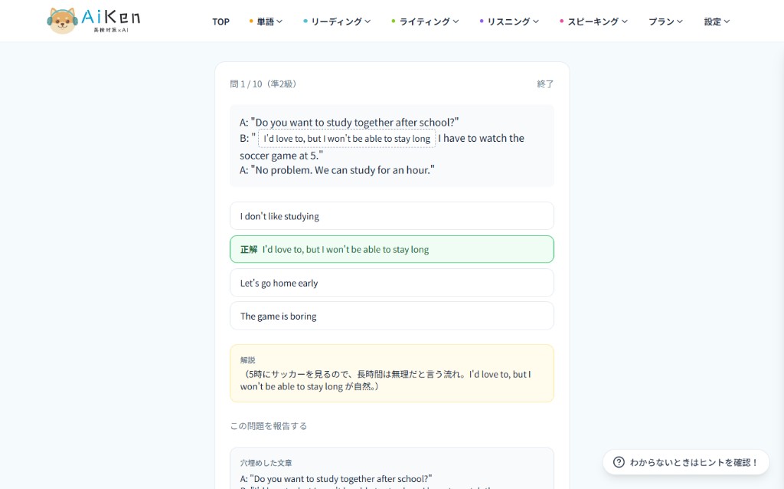The image size is (784, 489).
Task: Expand the スピーキング dropdown menu
Action: [593, 21]
